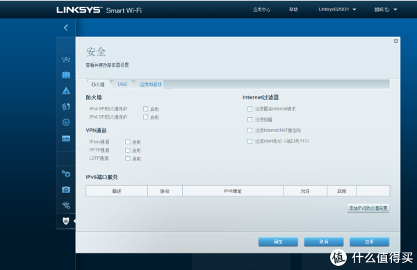Viewport: 417px width, 270px height.
Task: Open the Speed Test gauge icon
Action: pos(66,122)
